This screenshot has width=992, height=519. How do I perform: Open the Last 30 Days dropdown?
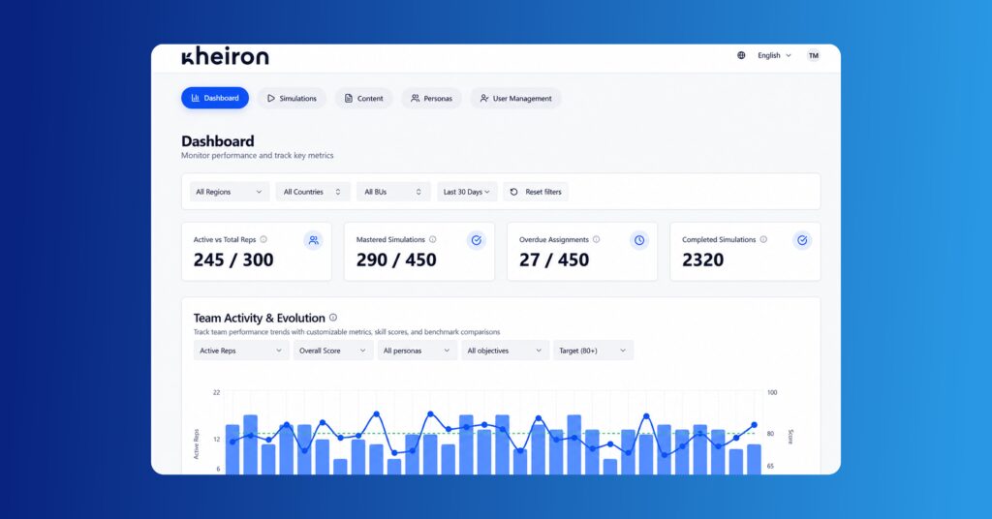(x=467, y=192)
